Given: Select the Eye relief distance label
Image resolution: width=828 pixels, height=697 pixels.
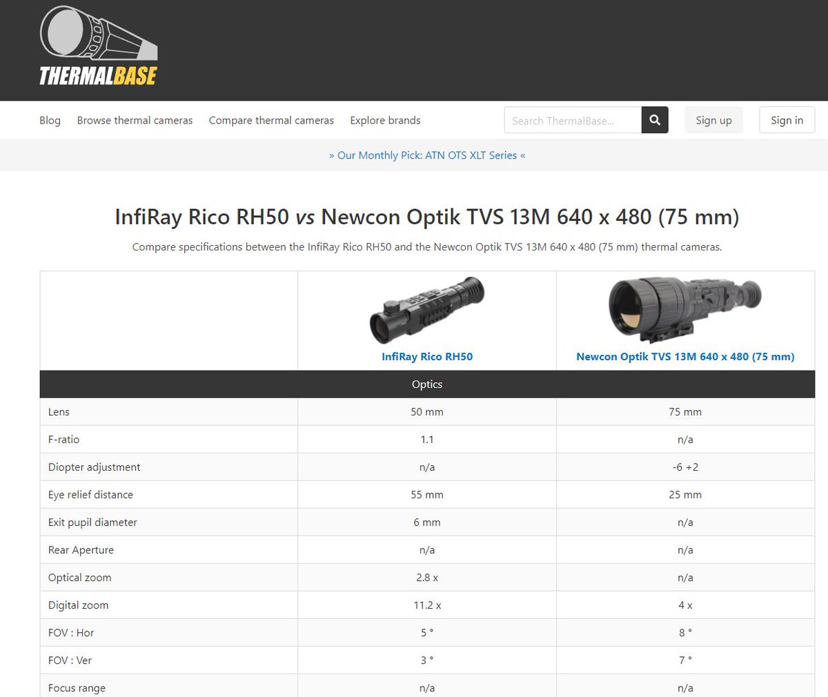Looking at the screenshot, I should click(x=90, y=495).
